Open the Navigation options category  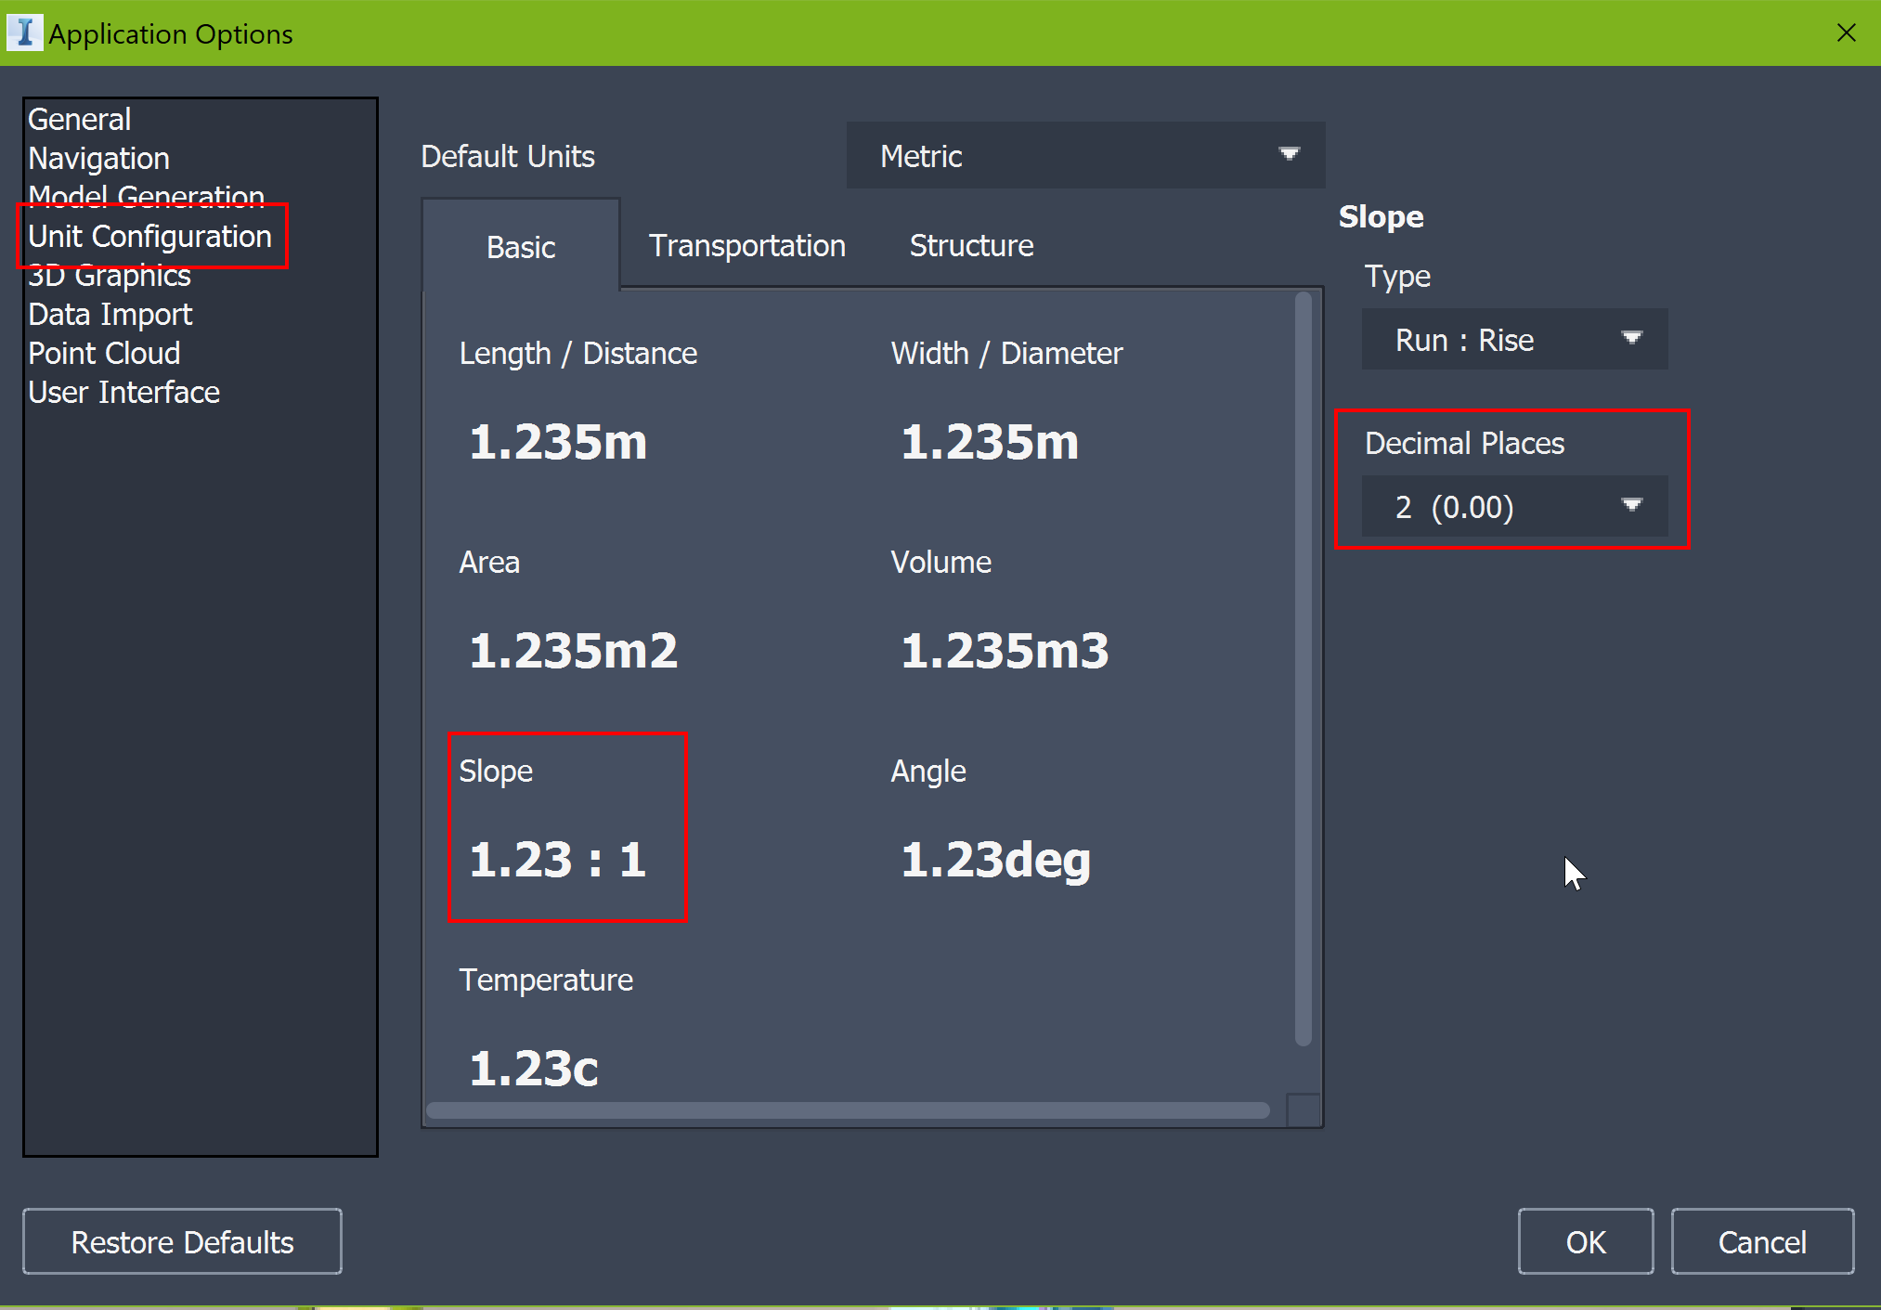[x=98, y=158]
